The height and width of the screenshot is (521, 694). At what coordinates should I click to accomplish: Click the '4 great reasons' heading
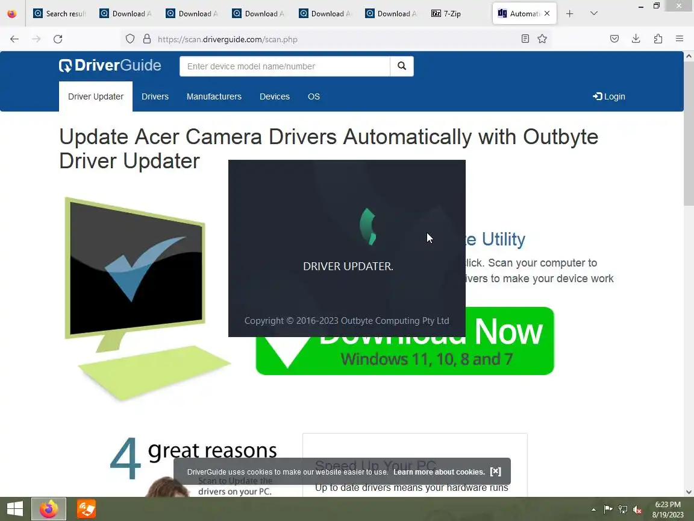pos(193,457)
